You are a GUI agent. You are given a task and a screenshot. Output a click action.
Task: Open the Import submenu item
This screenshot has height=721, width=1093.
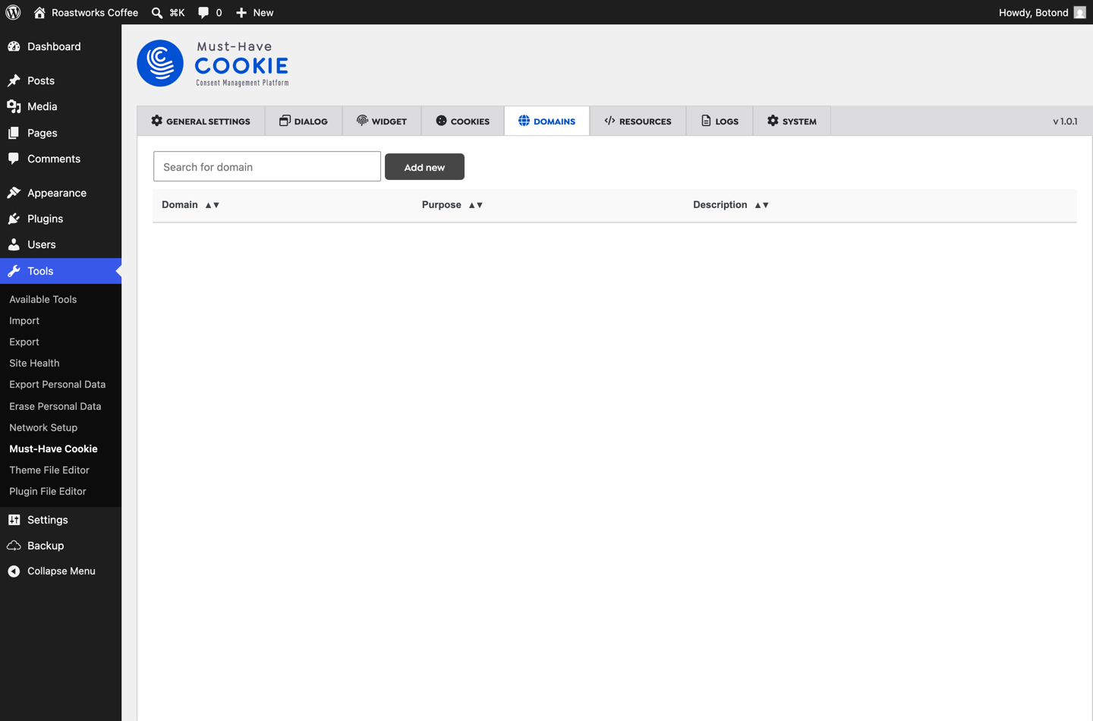click(24, 320)
